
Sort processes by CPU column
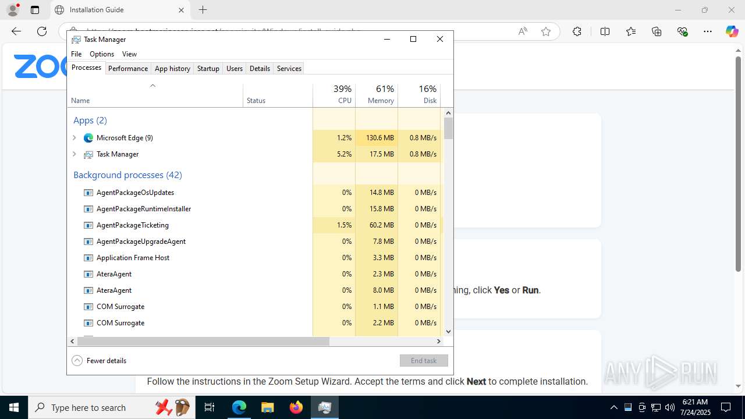point(334,95)
